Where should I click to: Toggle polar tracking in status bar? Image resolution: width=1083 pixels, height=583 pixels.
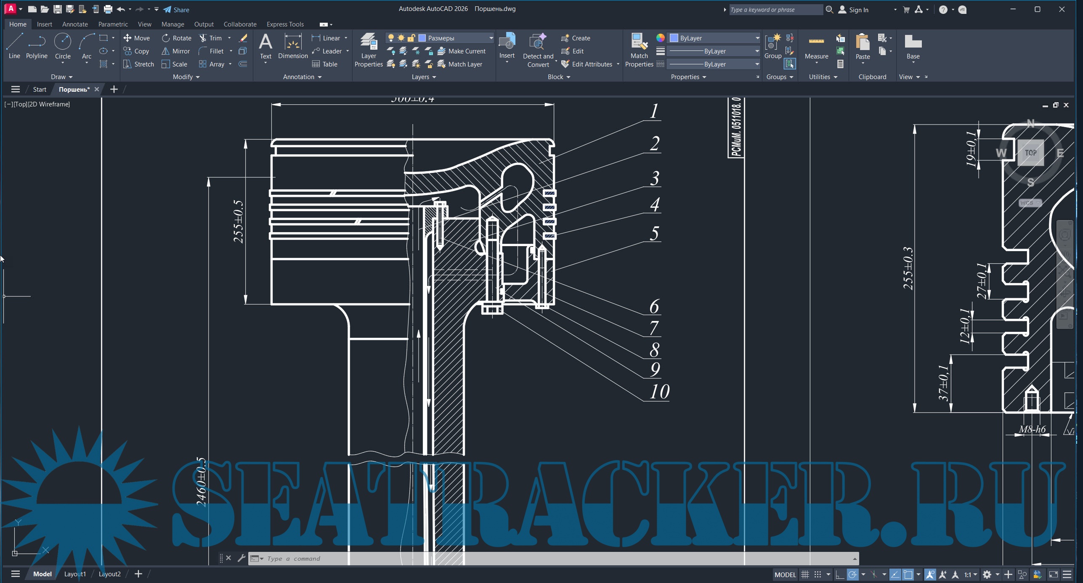click(x=853, y=574)
